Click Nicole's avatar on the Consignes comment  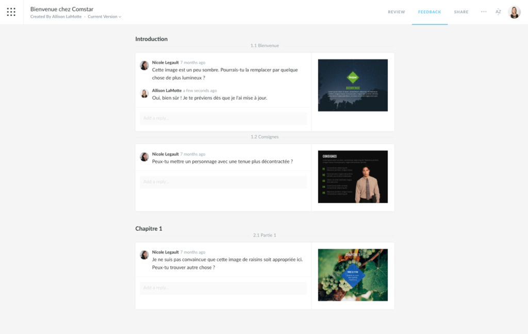pyautogui.click(x=145, y=157)
